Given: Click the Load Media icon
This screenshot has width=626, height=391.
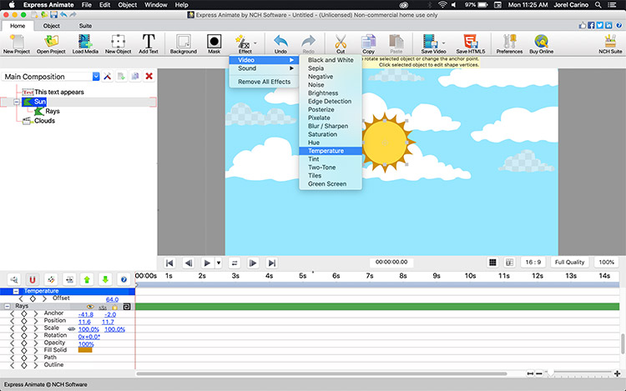Looking at the screenshot, I should [85, 43].
